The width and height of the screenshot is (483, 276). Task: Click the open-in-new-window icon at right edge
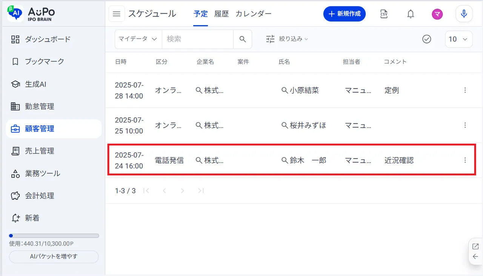coord(475,247)
